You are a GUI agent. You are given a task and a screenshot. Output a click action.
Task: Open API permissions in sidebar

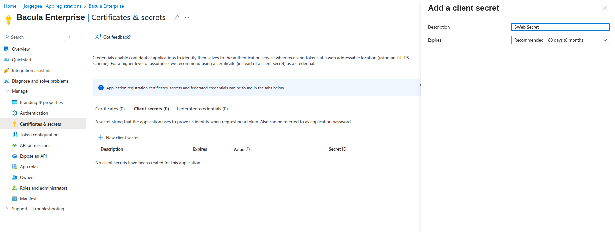coord(35,145)
